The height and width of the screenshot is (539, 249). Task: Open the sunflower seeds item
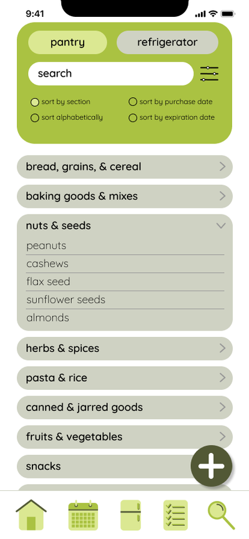click(x=125, y=299)
